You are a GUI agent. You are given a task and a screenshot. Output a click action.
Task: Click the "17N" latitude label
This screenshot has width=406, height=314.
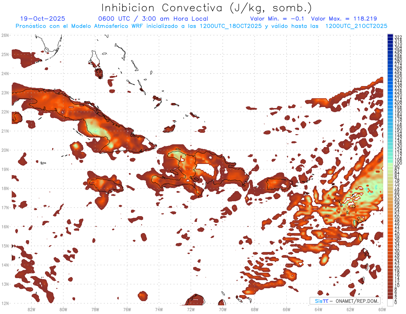point(5,208)
